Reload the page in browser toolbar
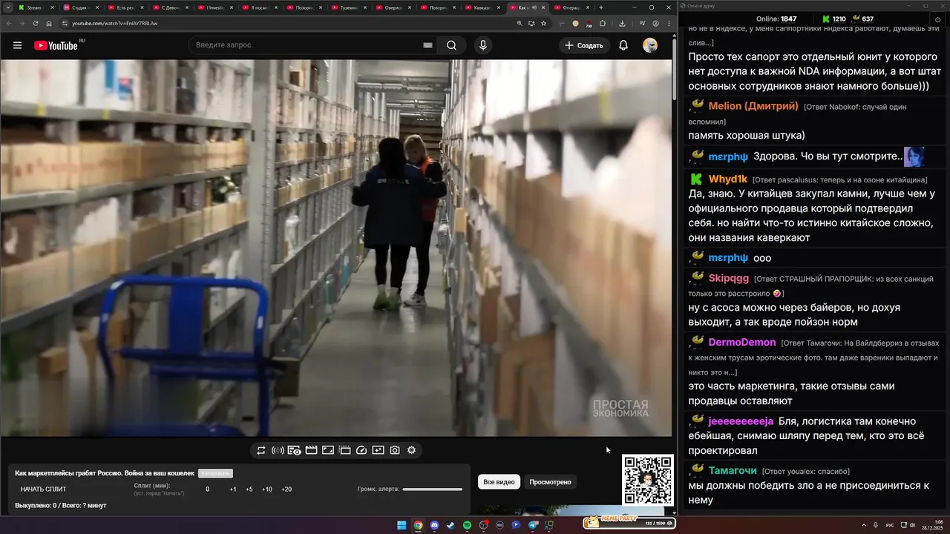Viewport: 950px width, 534px height. [x=36, y=23]
